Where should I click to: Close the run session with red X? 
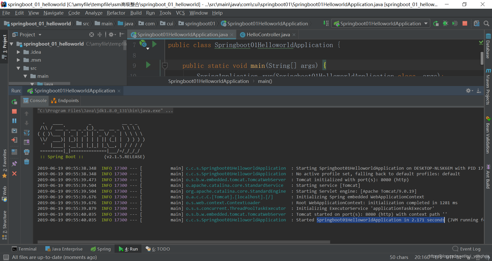click(x=14, y=173)
